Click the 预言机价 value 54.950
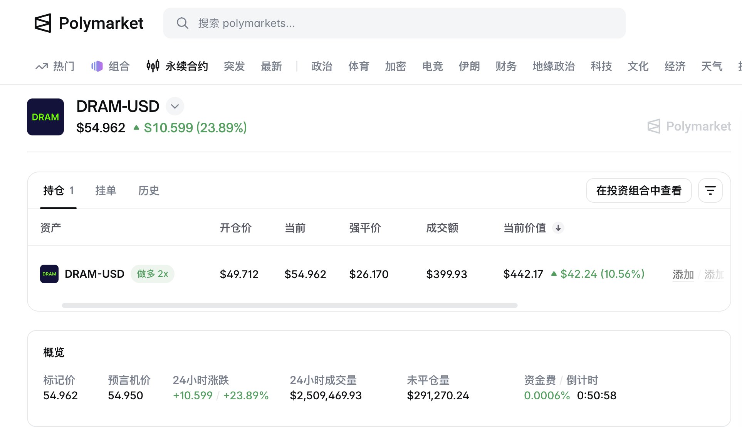742x427 pixels. click(x=126, y=395)
